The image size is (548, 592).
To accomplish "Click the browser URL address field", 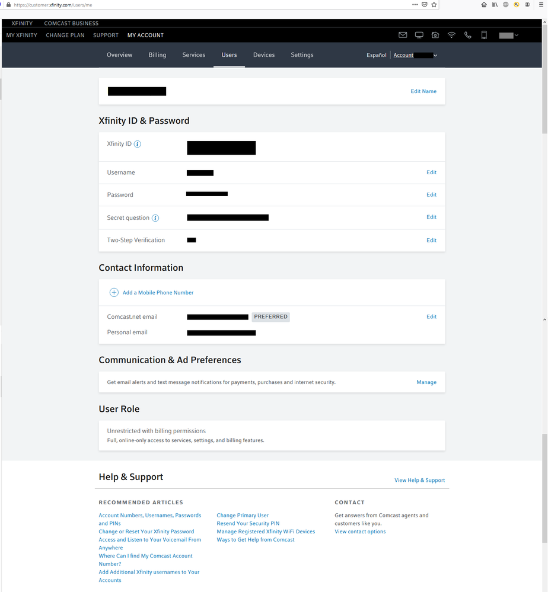I will [x=208, y=4].
